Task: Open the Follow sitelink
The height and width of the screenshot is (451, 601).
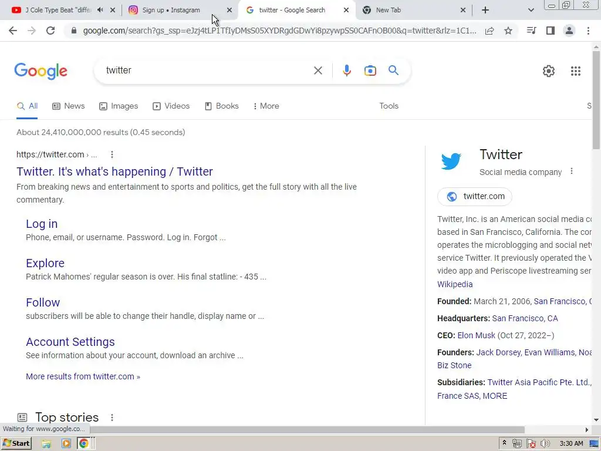Action: click(43, 302)
